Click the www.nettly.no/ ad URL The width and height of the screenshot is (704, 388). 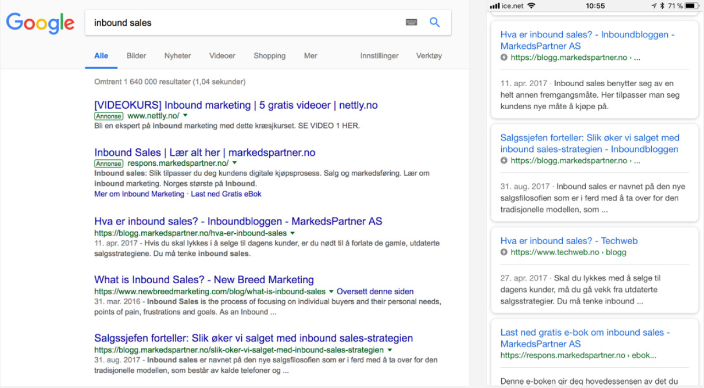153,116
